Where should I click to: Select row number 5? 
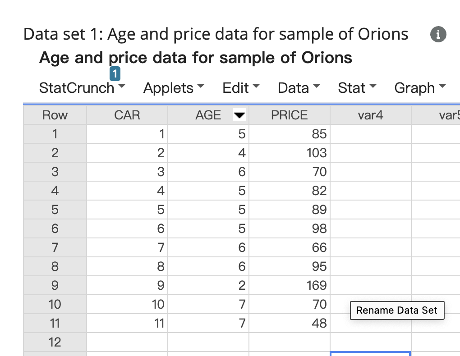point(55,210)
